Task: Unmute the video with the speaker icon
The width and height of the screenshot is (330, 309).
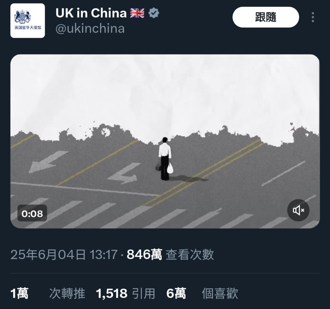Action: coord(298,210)
